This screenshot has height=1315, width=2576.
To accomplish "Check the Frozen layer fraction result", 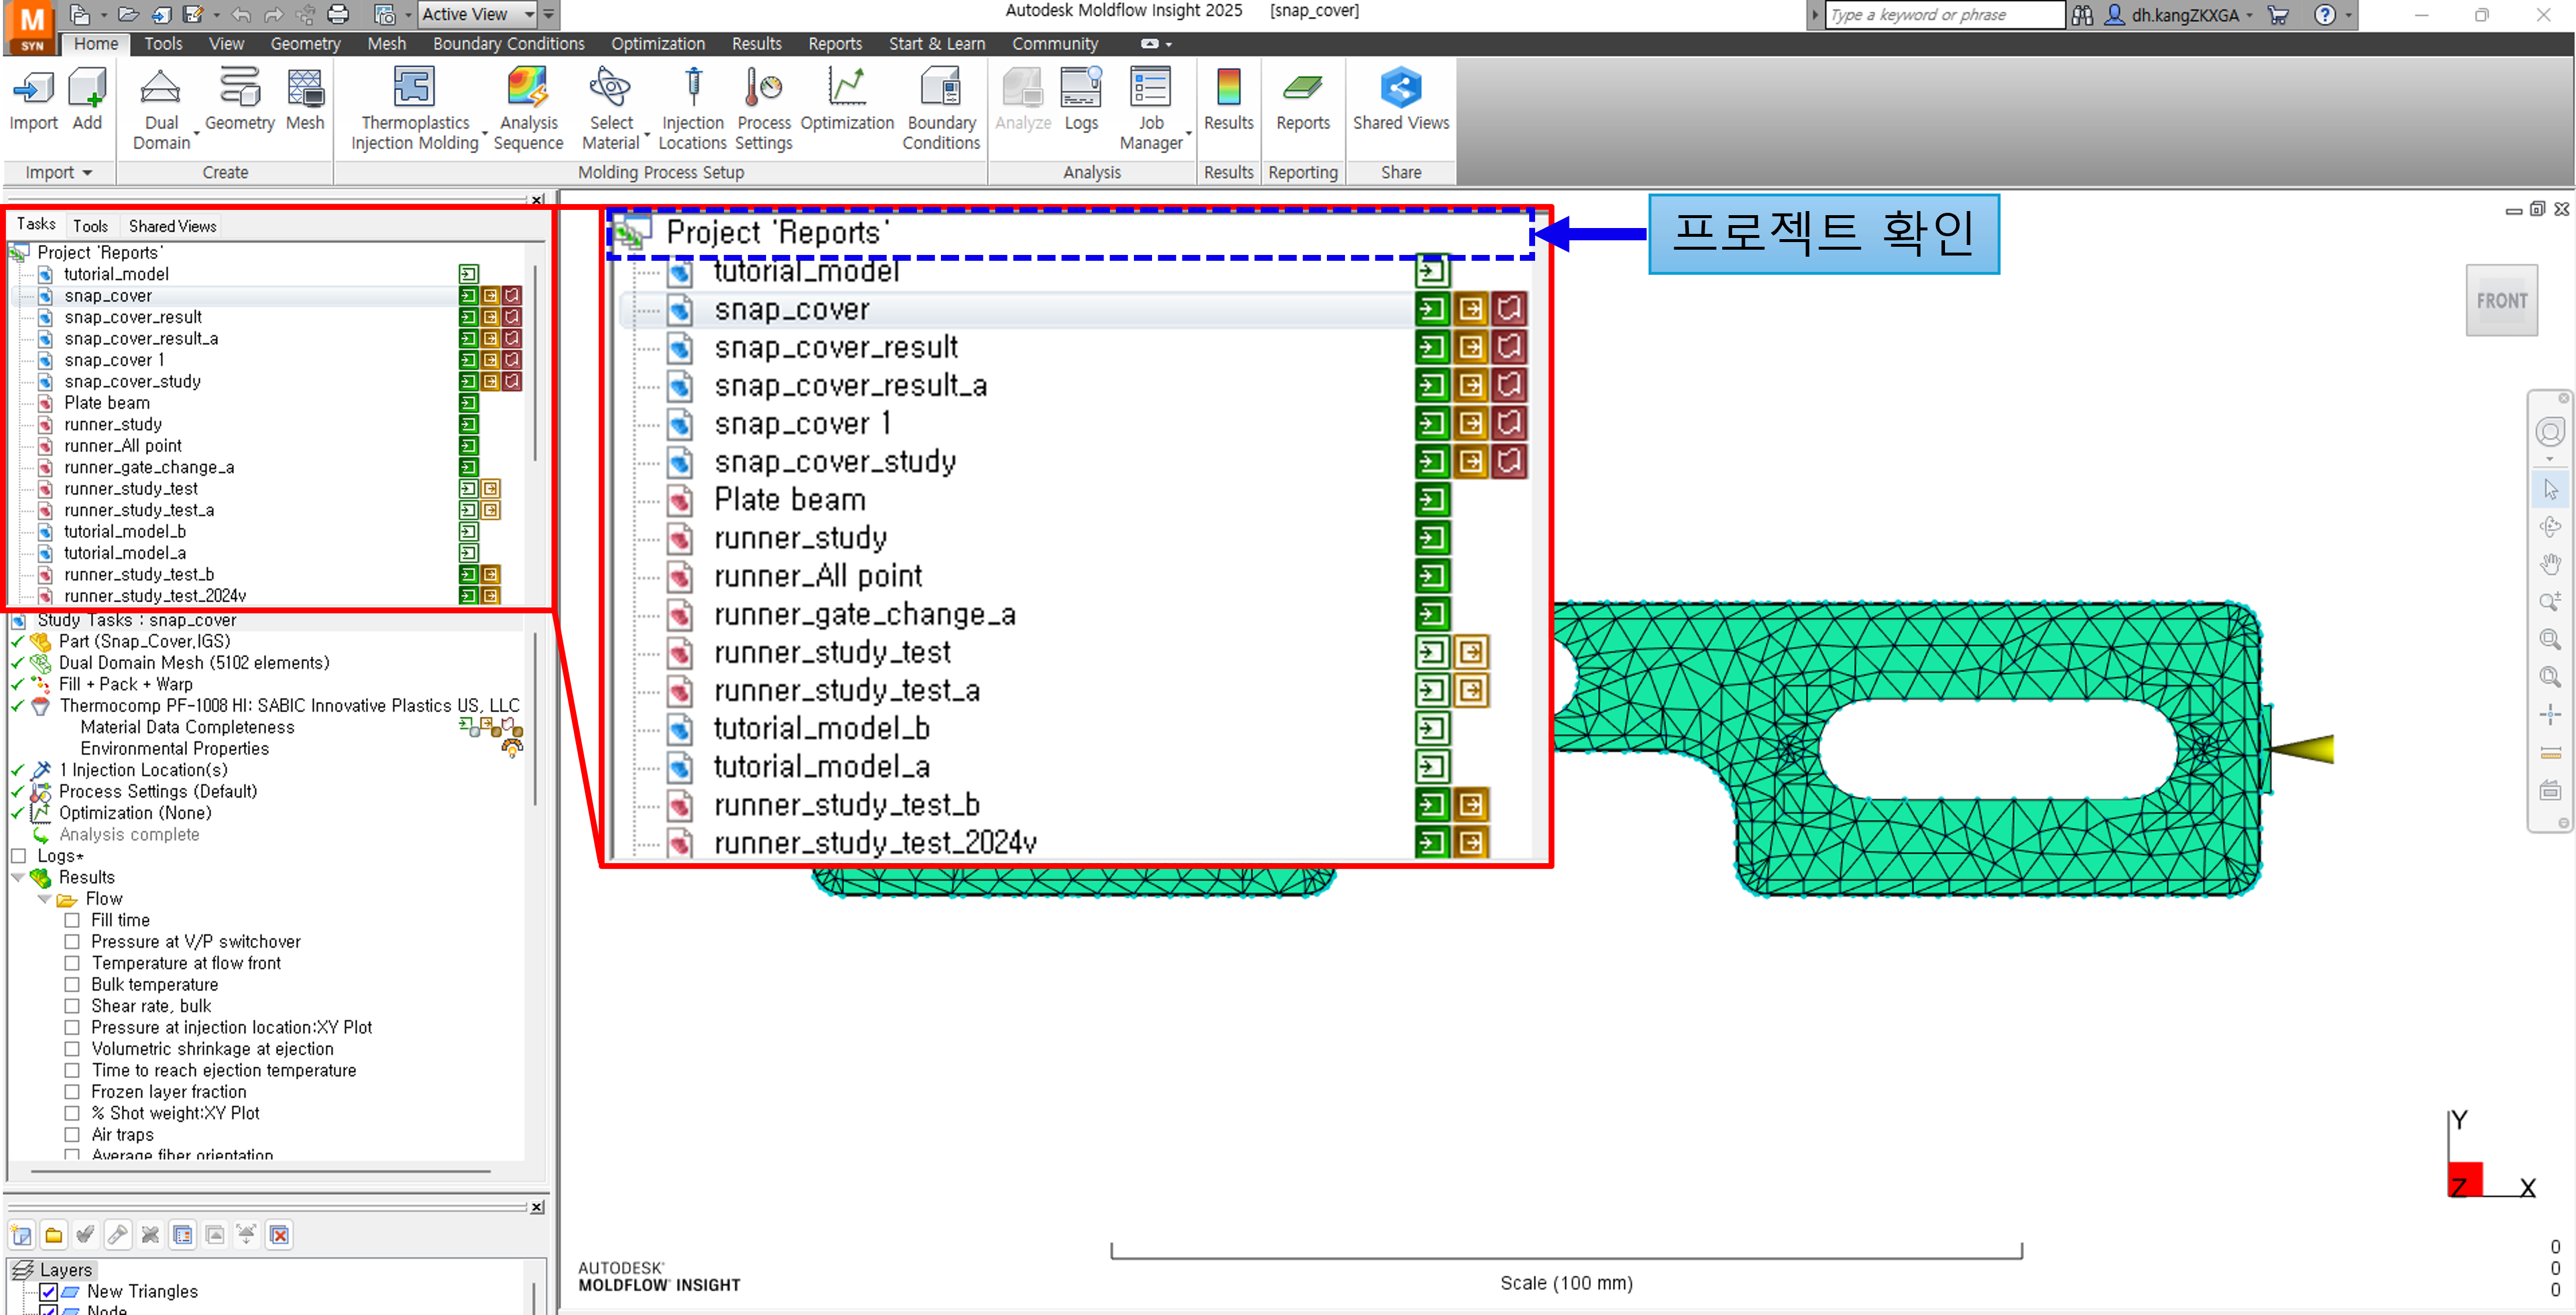I will (72, 1092).
